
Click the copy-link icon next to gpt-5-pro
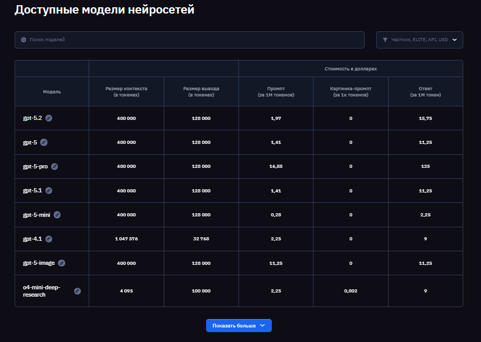pyautogui.click(x=53, y=166)
